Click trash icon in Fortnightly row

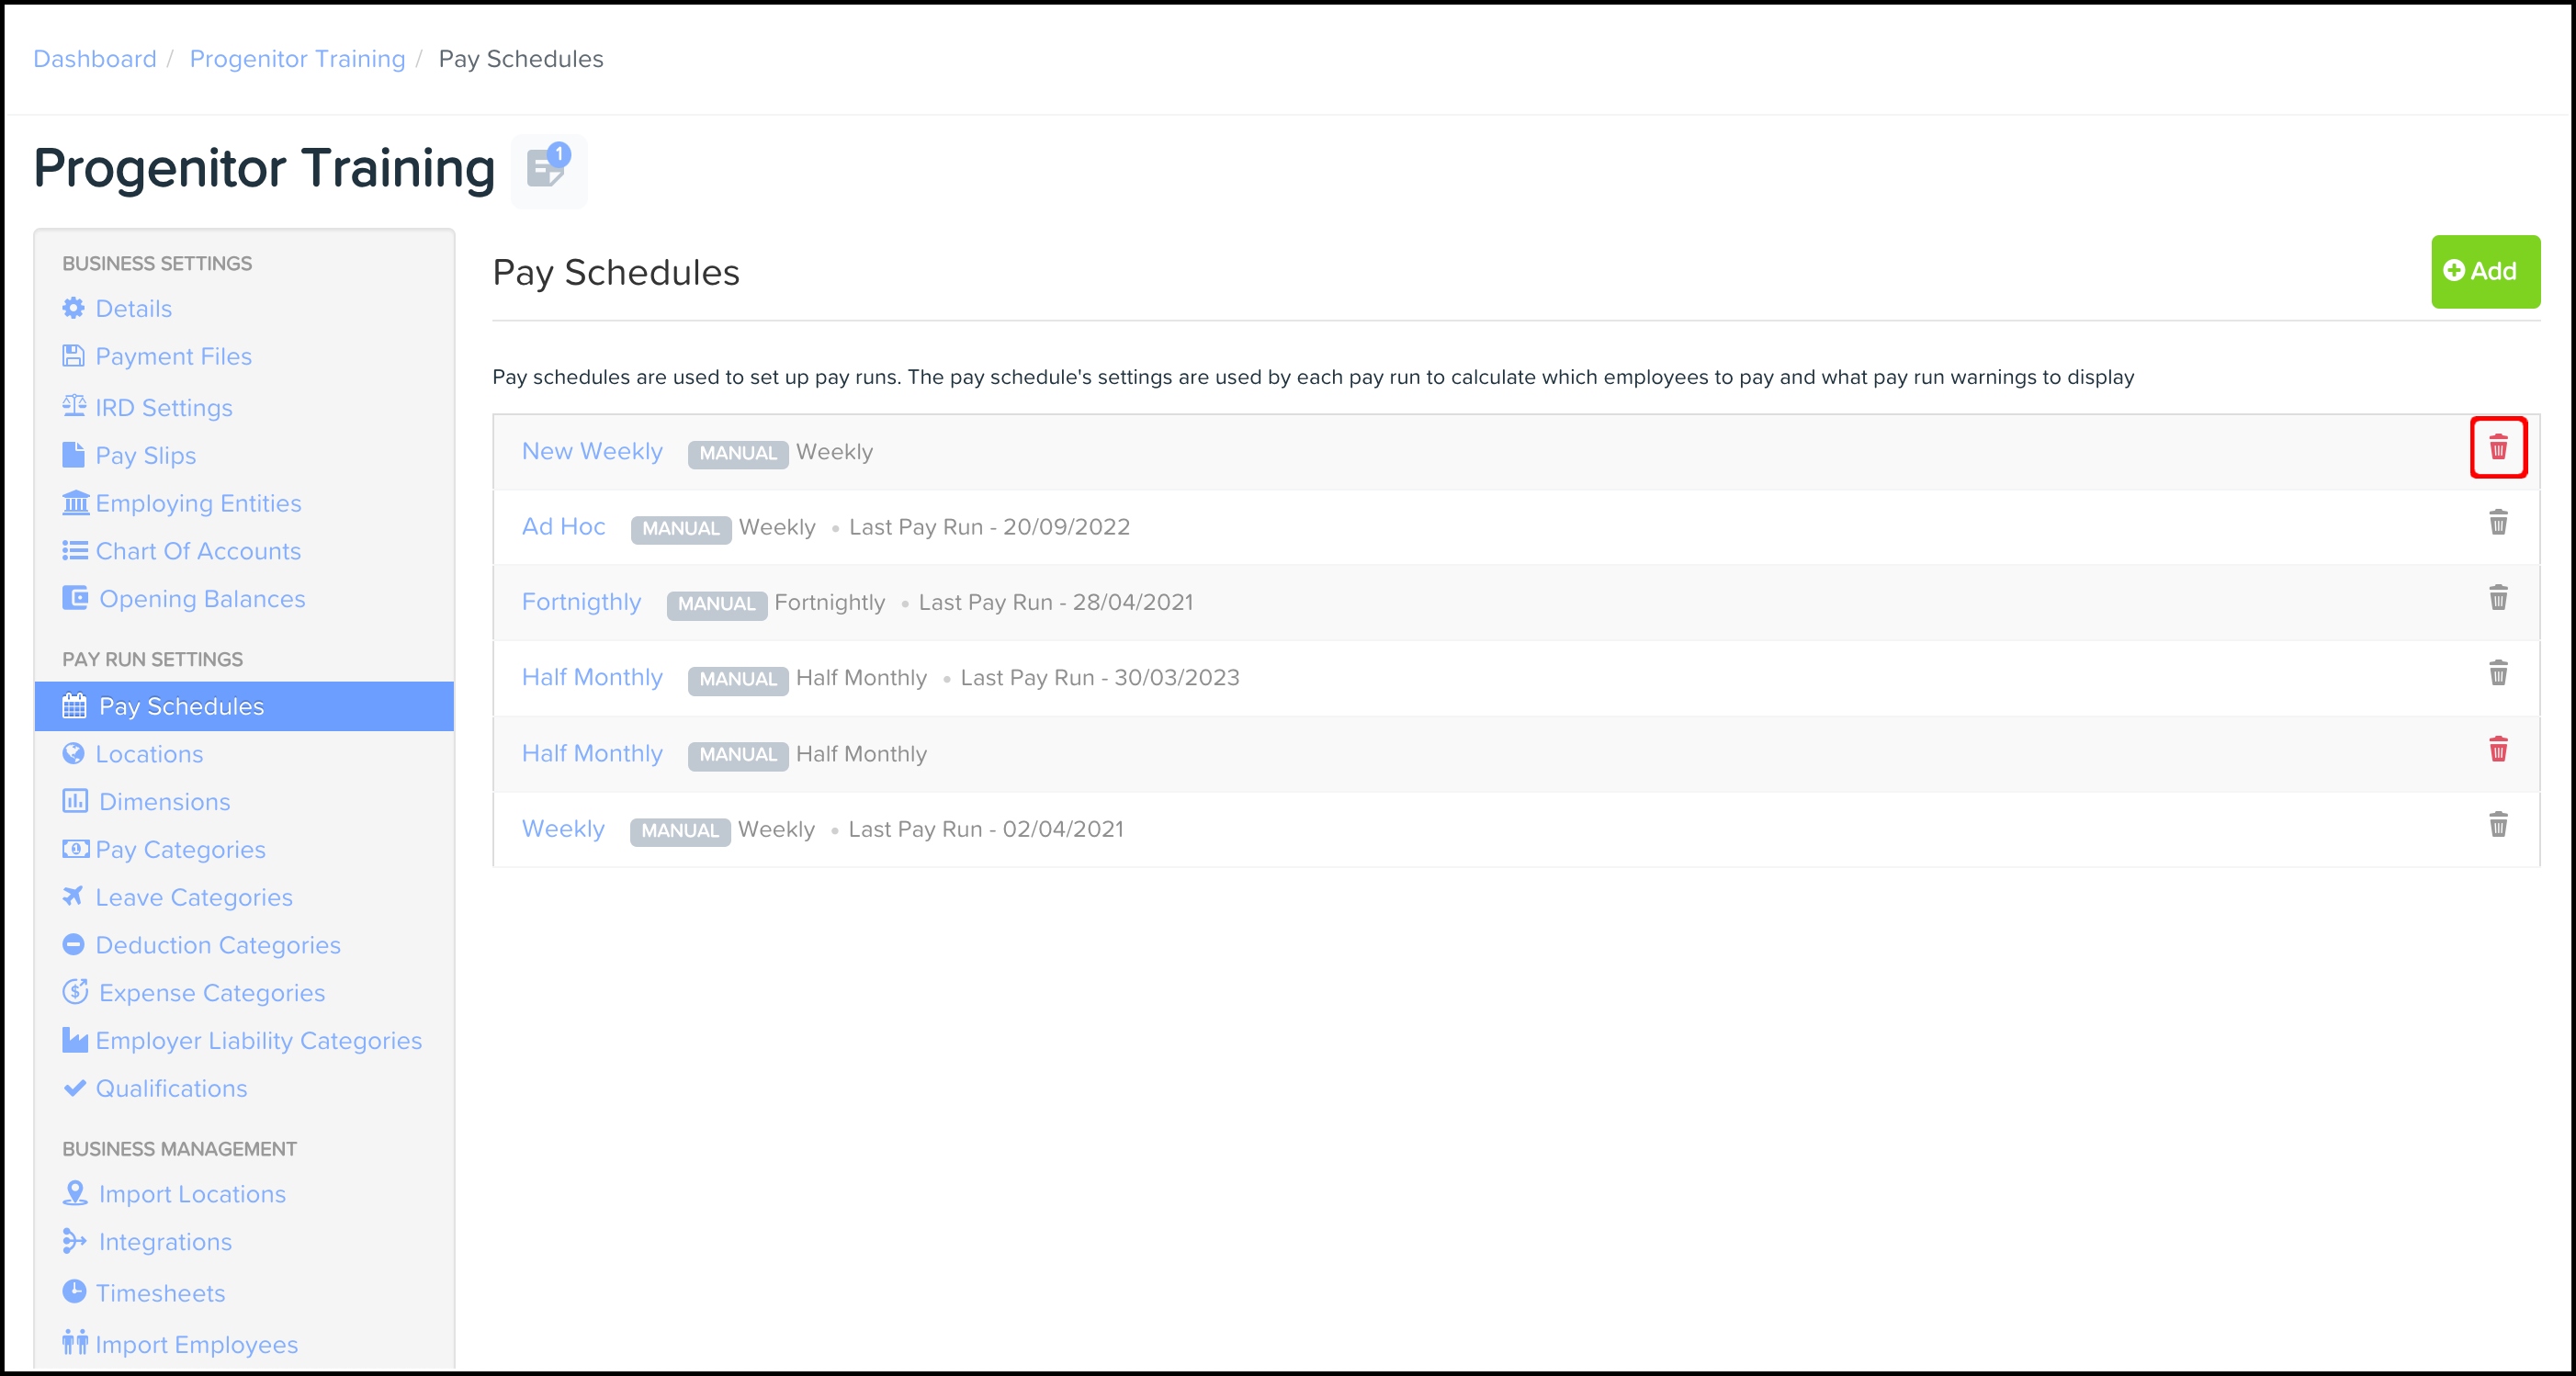(x=2497, y=598)
